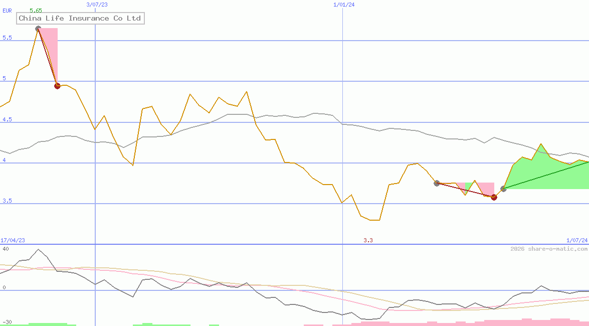Viewport: 589px width, 326px height.
Task: Click the 5.65 high price label
Action: [x=36, y=10]
